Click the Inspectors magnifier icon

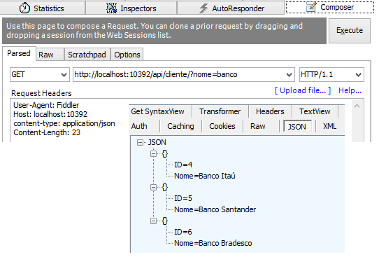[111, 8]
